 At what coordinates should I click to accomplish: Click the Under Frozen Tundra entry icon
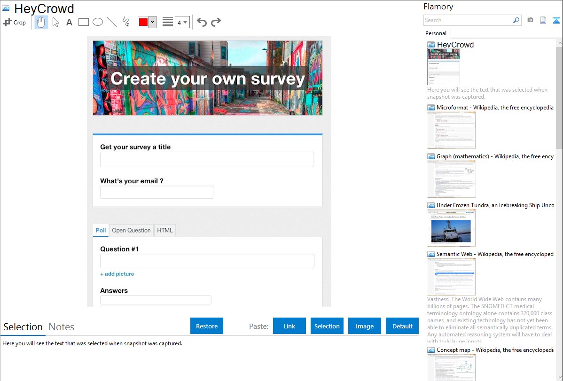(431, 205)
